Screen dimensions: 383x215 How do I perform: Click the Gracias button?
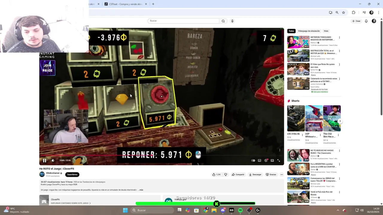(x=271, y=174)
